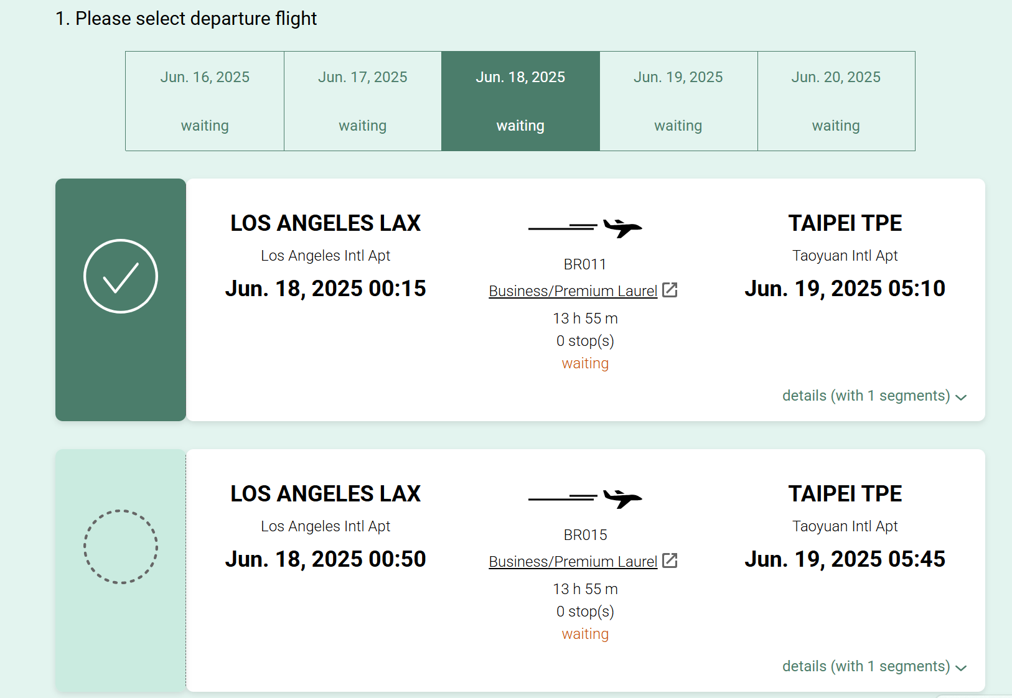
Task: Expand details with 1 segments for BR011
Action: point(866,396)
